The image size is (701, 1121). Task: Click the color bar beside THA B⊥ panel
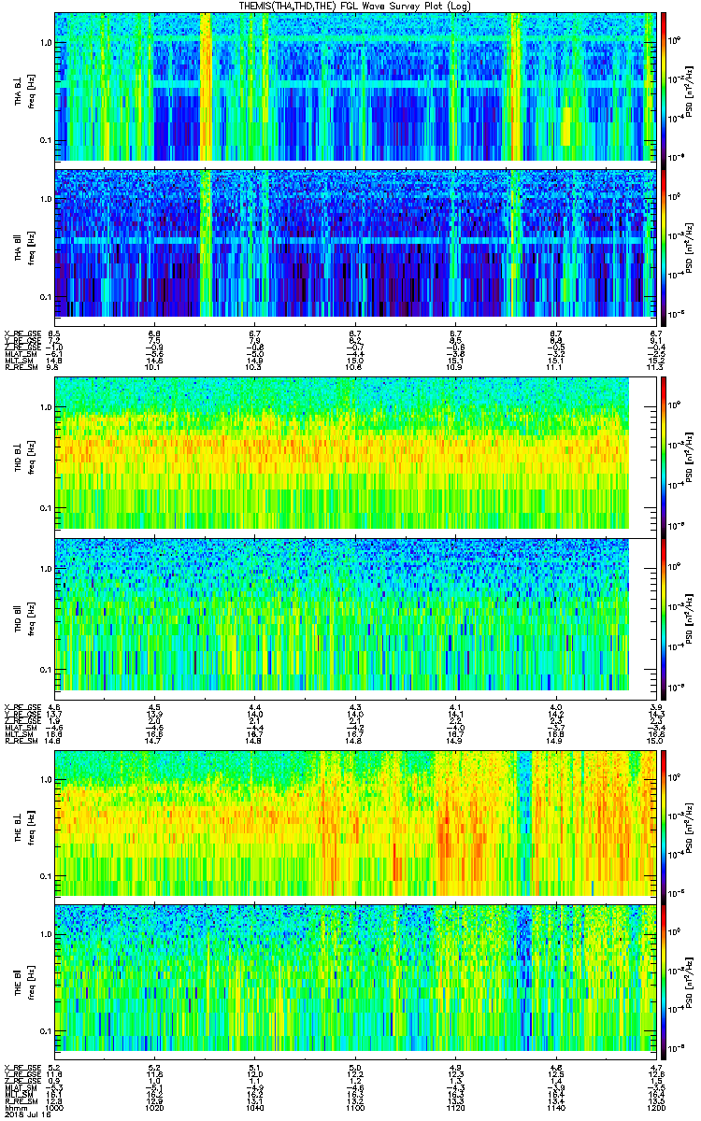664,86
